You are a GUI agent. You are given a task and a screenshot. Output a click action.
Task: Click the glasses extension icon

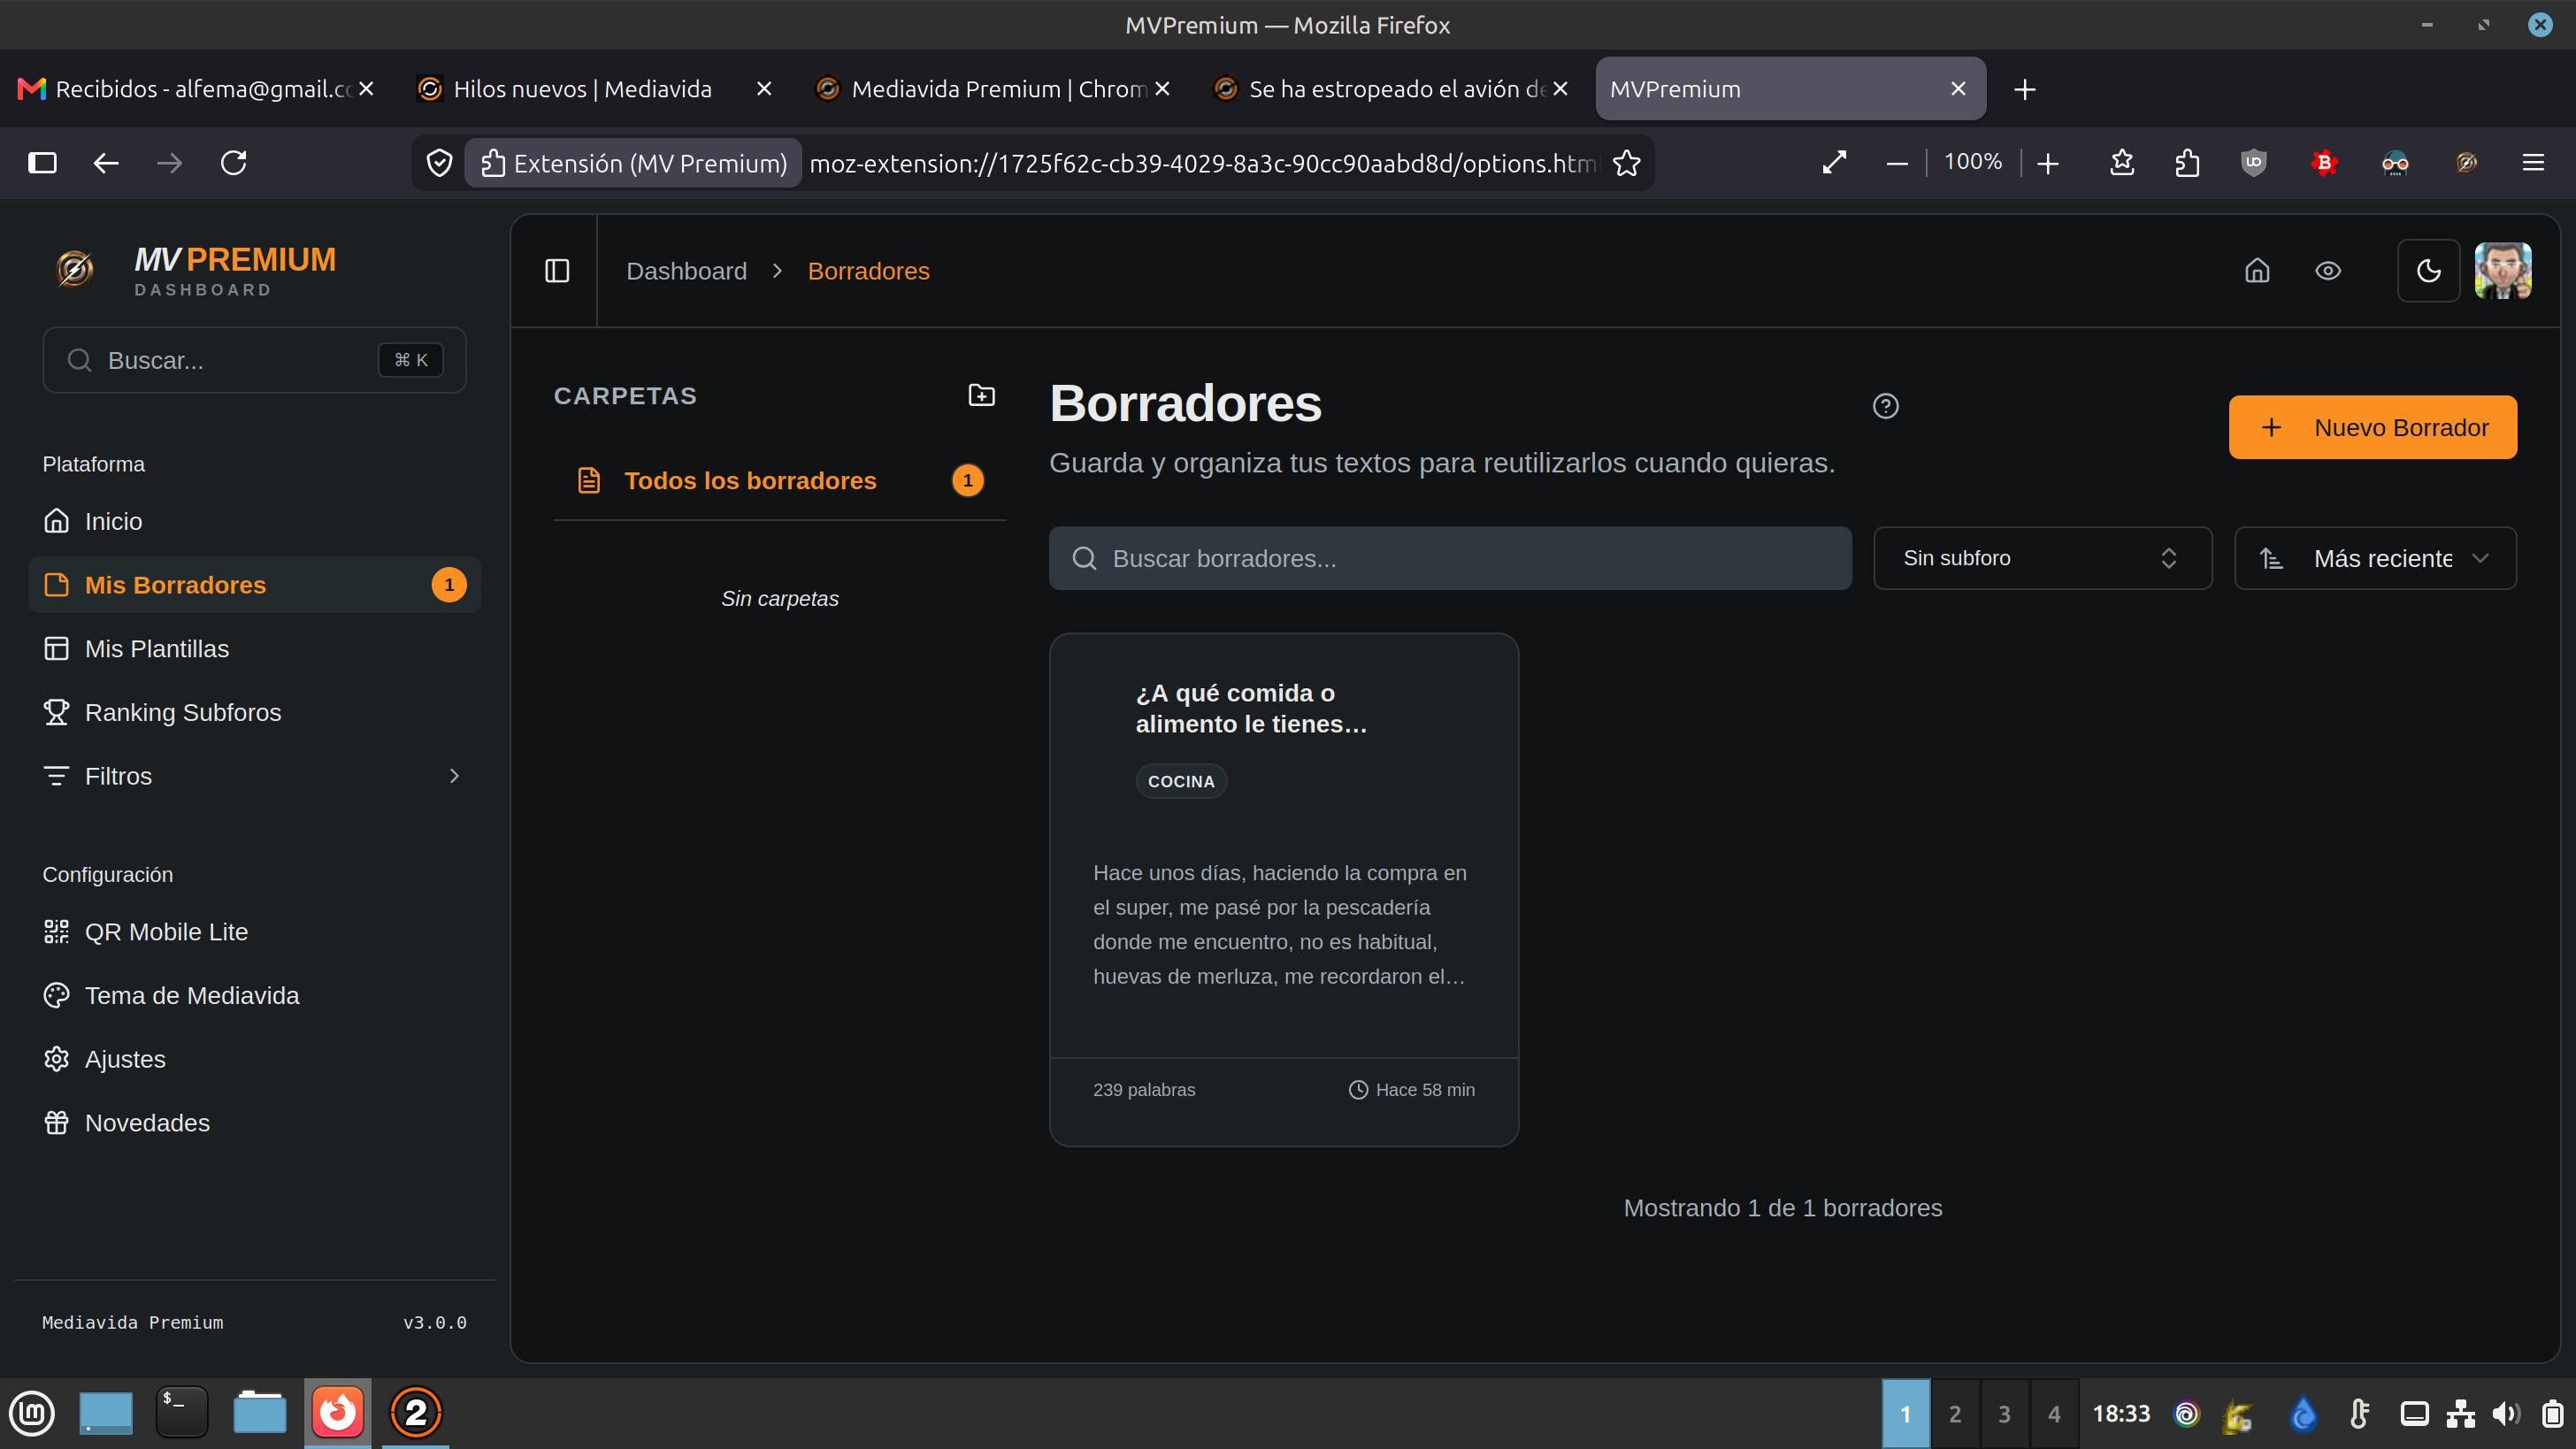point(2395,162)
